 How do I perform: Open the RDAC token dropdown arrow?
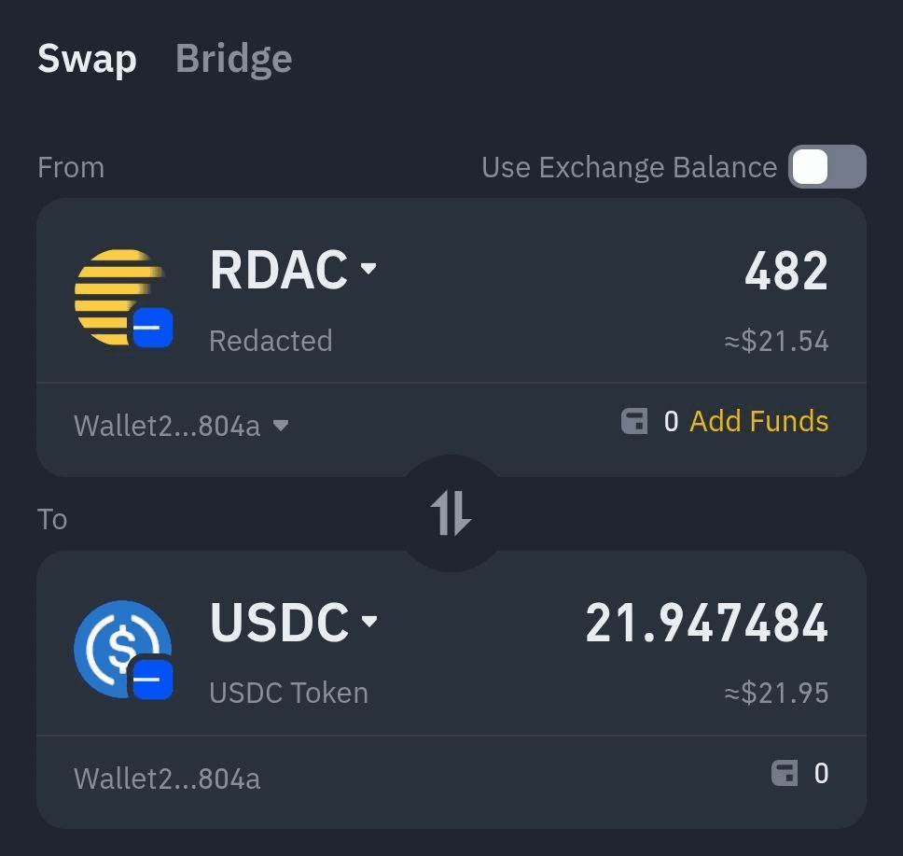[x=368, y=268]
